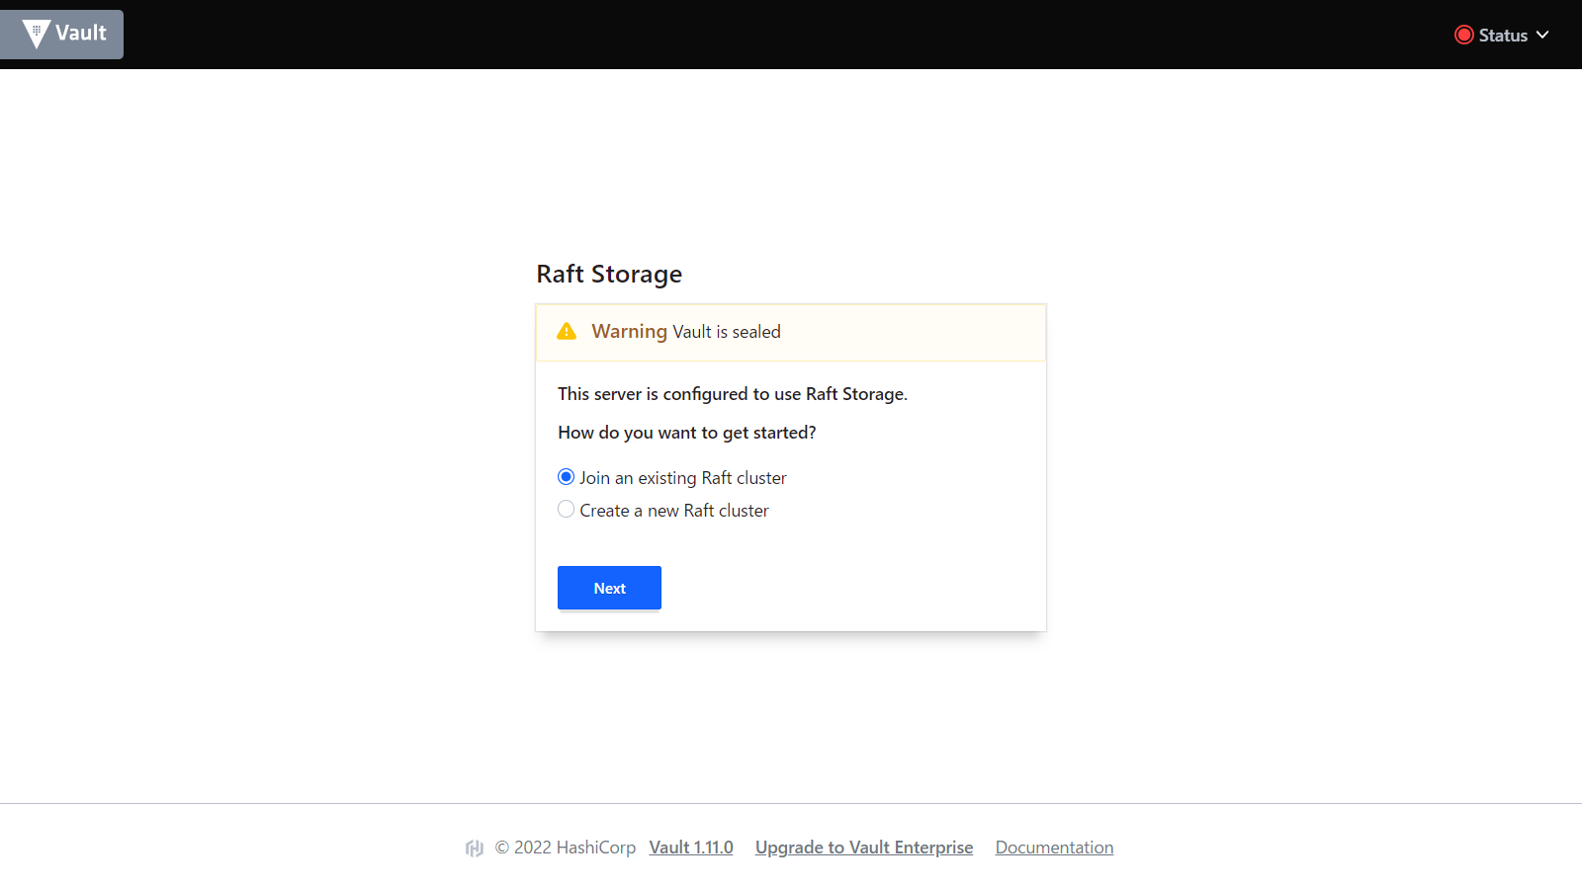The width and height of the screenshot is (1582, 889).
Task: Follow the Upgrade to Vault Enterprise link
Action: click(x=863, y=848)
